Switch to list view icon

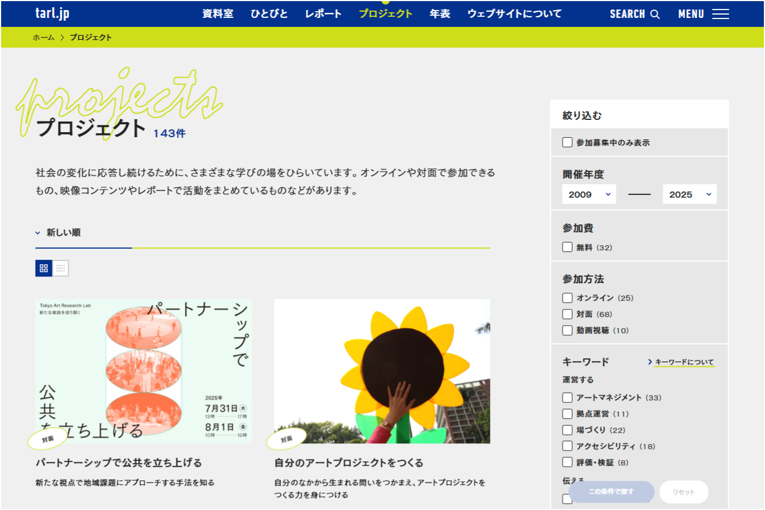(x=60, y=268)
